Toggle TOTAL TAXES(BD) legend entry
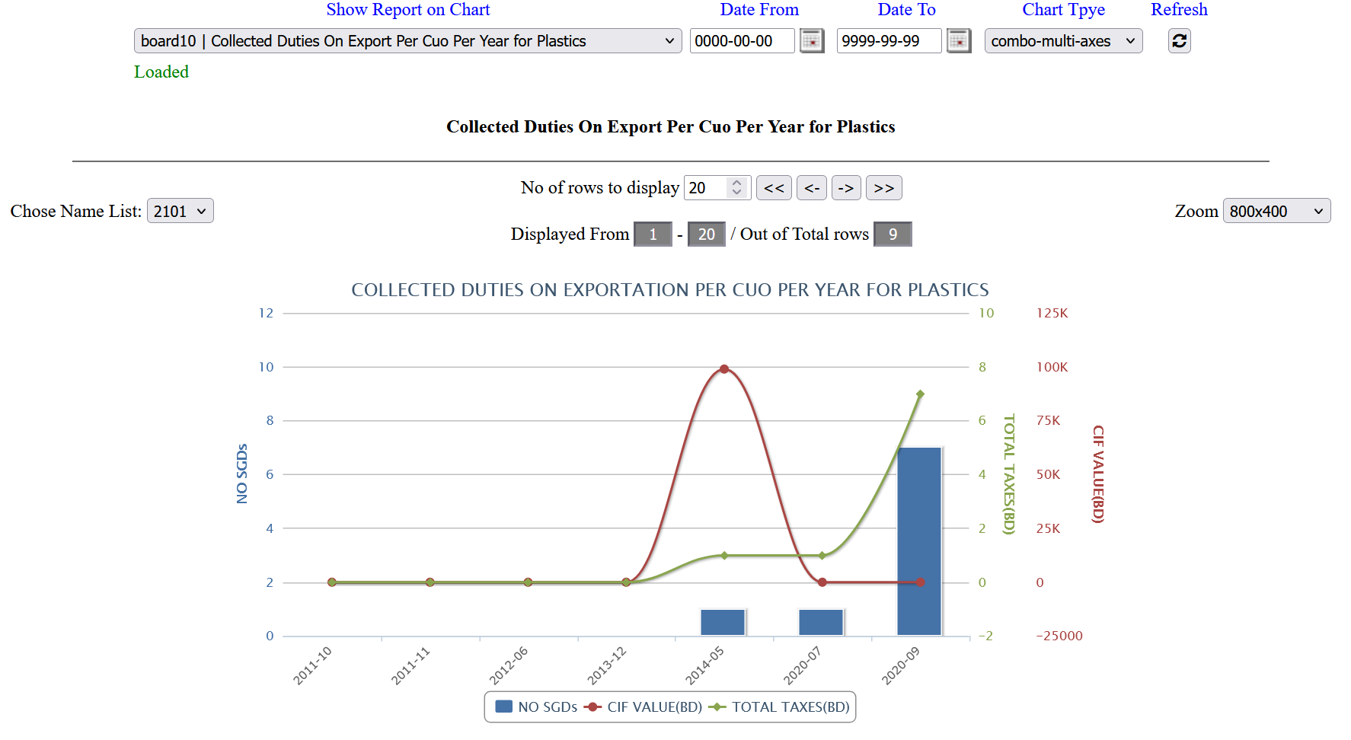The height and width of the screenshot is (740, 1351). click(x=780, y=707)
